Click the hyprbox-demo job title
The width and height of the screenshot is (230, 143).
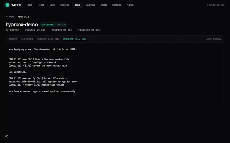pyautogui.click(x=22, y=24)
